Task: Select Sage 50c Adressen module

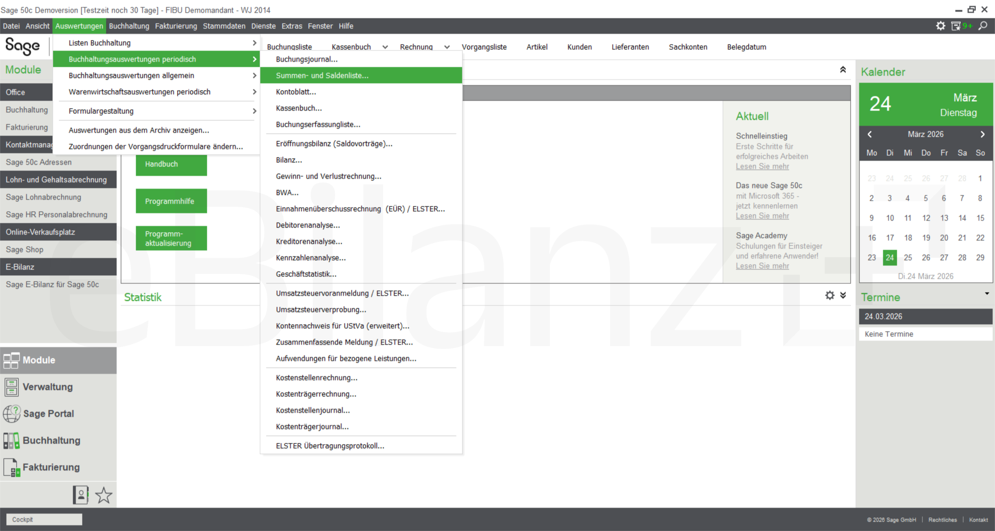Action: click(58, 162)
